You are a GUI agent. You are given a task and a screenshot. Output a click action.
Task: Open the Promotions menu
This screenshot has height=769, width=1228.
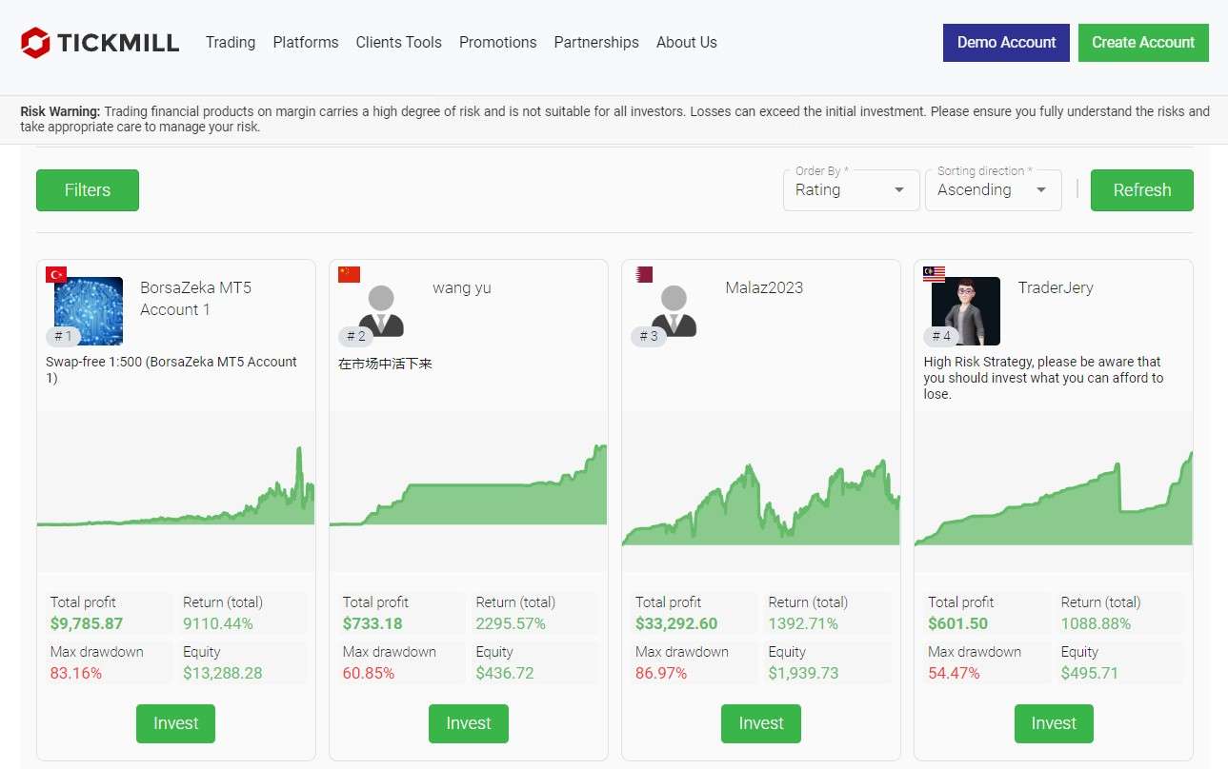coord(498,42)
